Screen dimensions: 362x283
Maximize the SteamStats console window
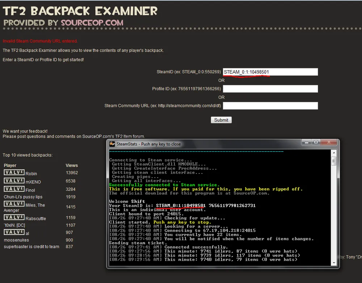[316, 142]
